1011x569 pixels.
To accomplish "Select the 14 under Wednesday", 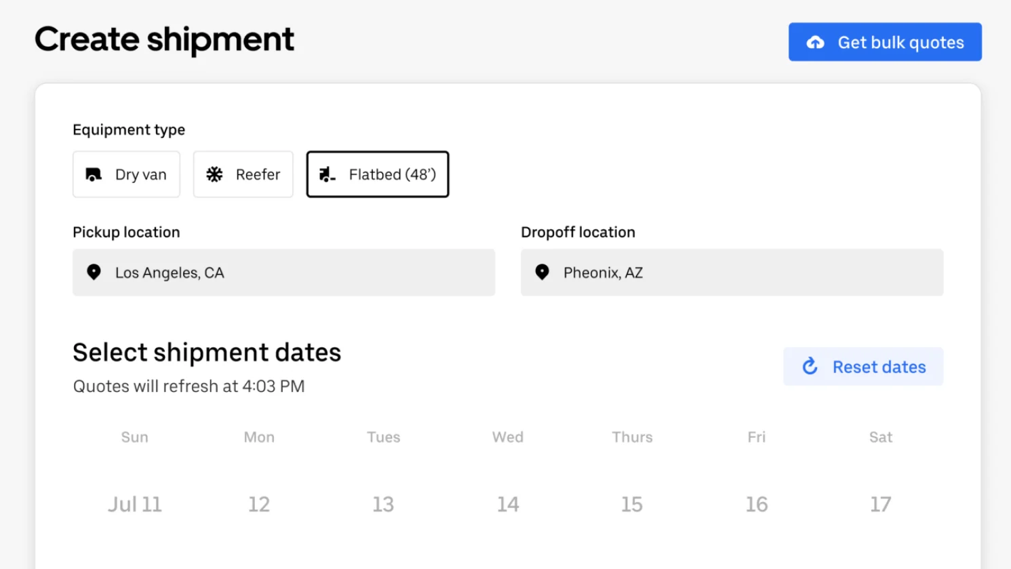I will point(507,504).
